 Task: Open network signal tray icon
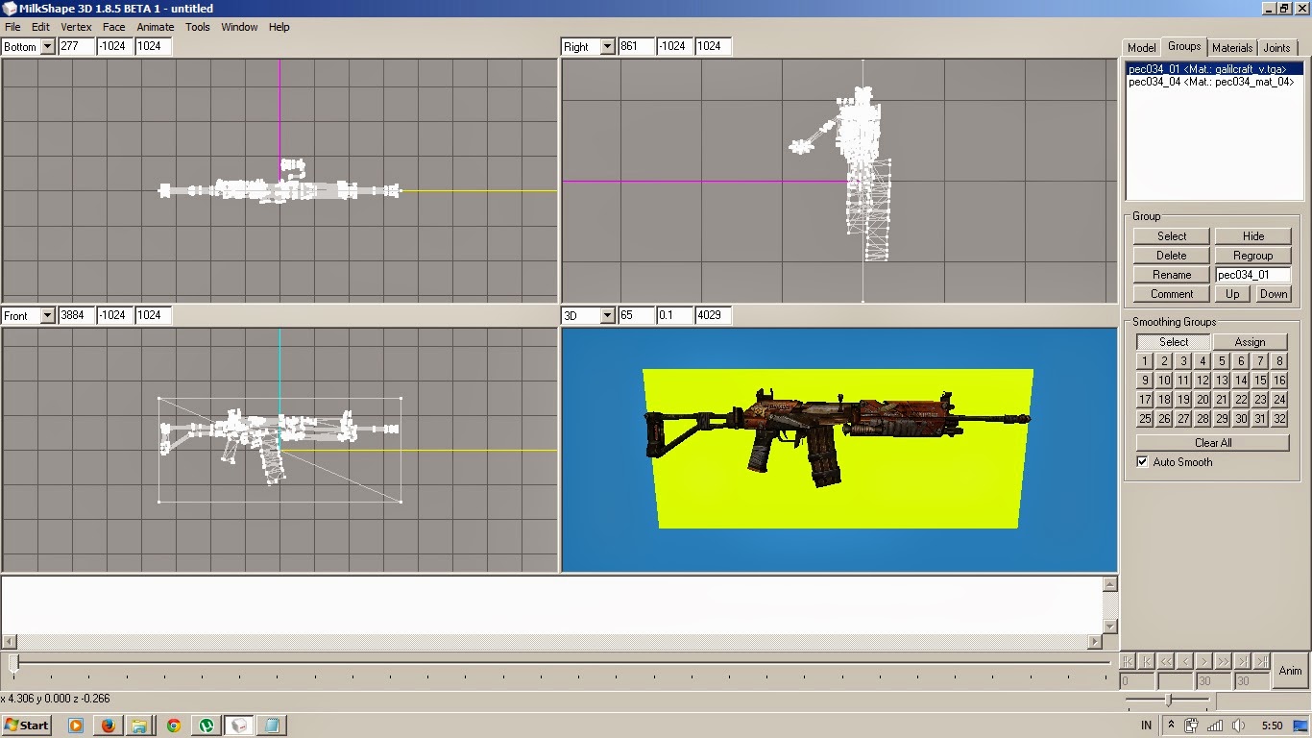[1215, 726]
